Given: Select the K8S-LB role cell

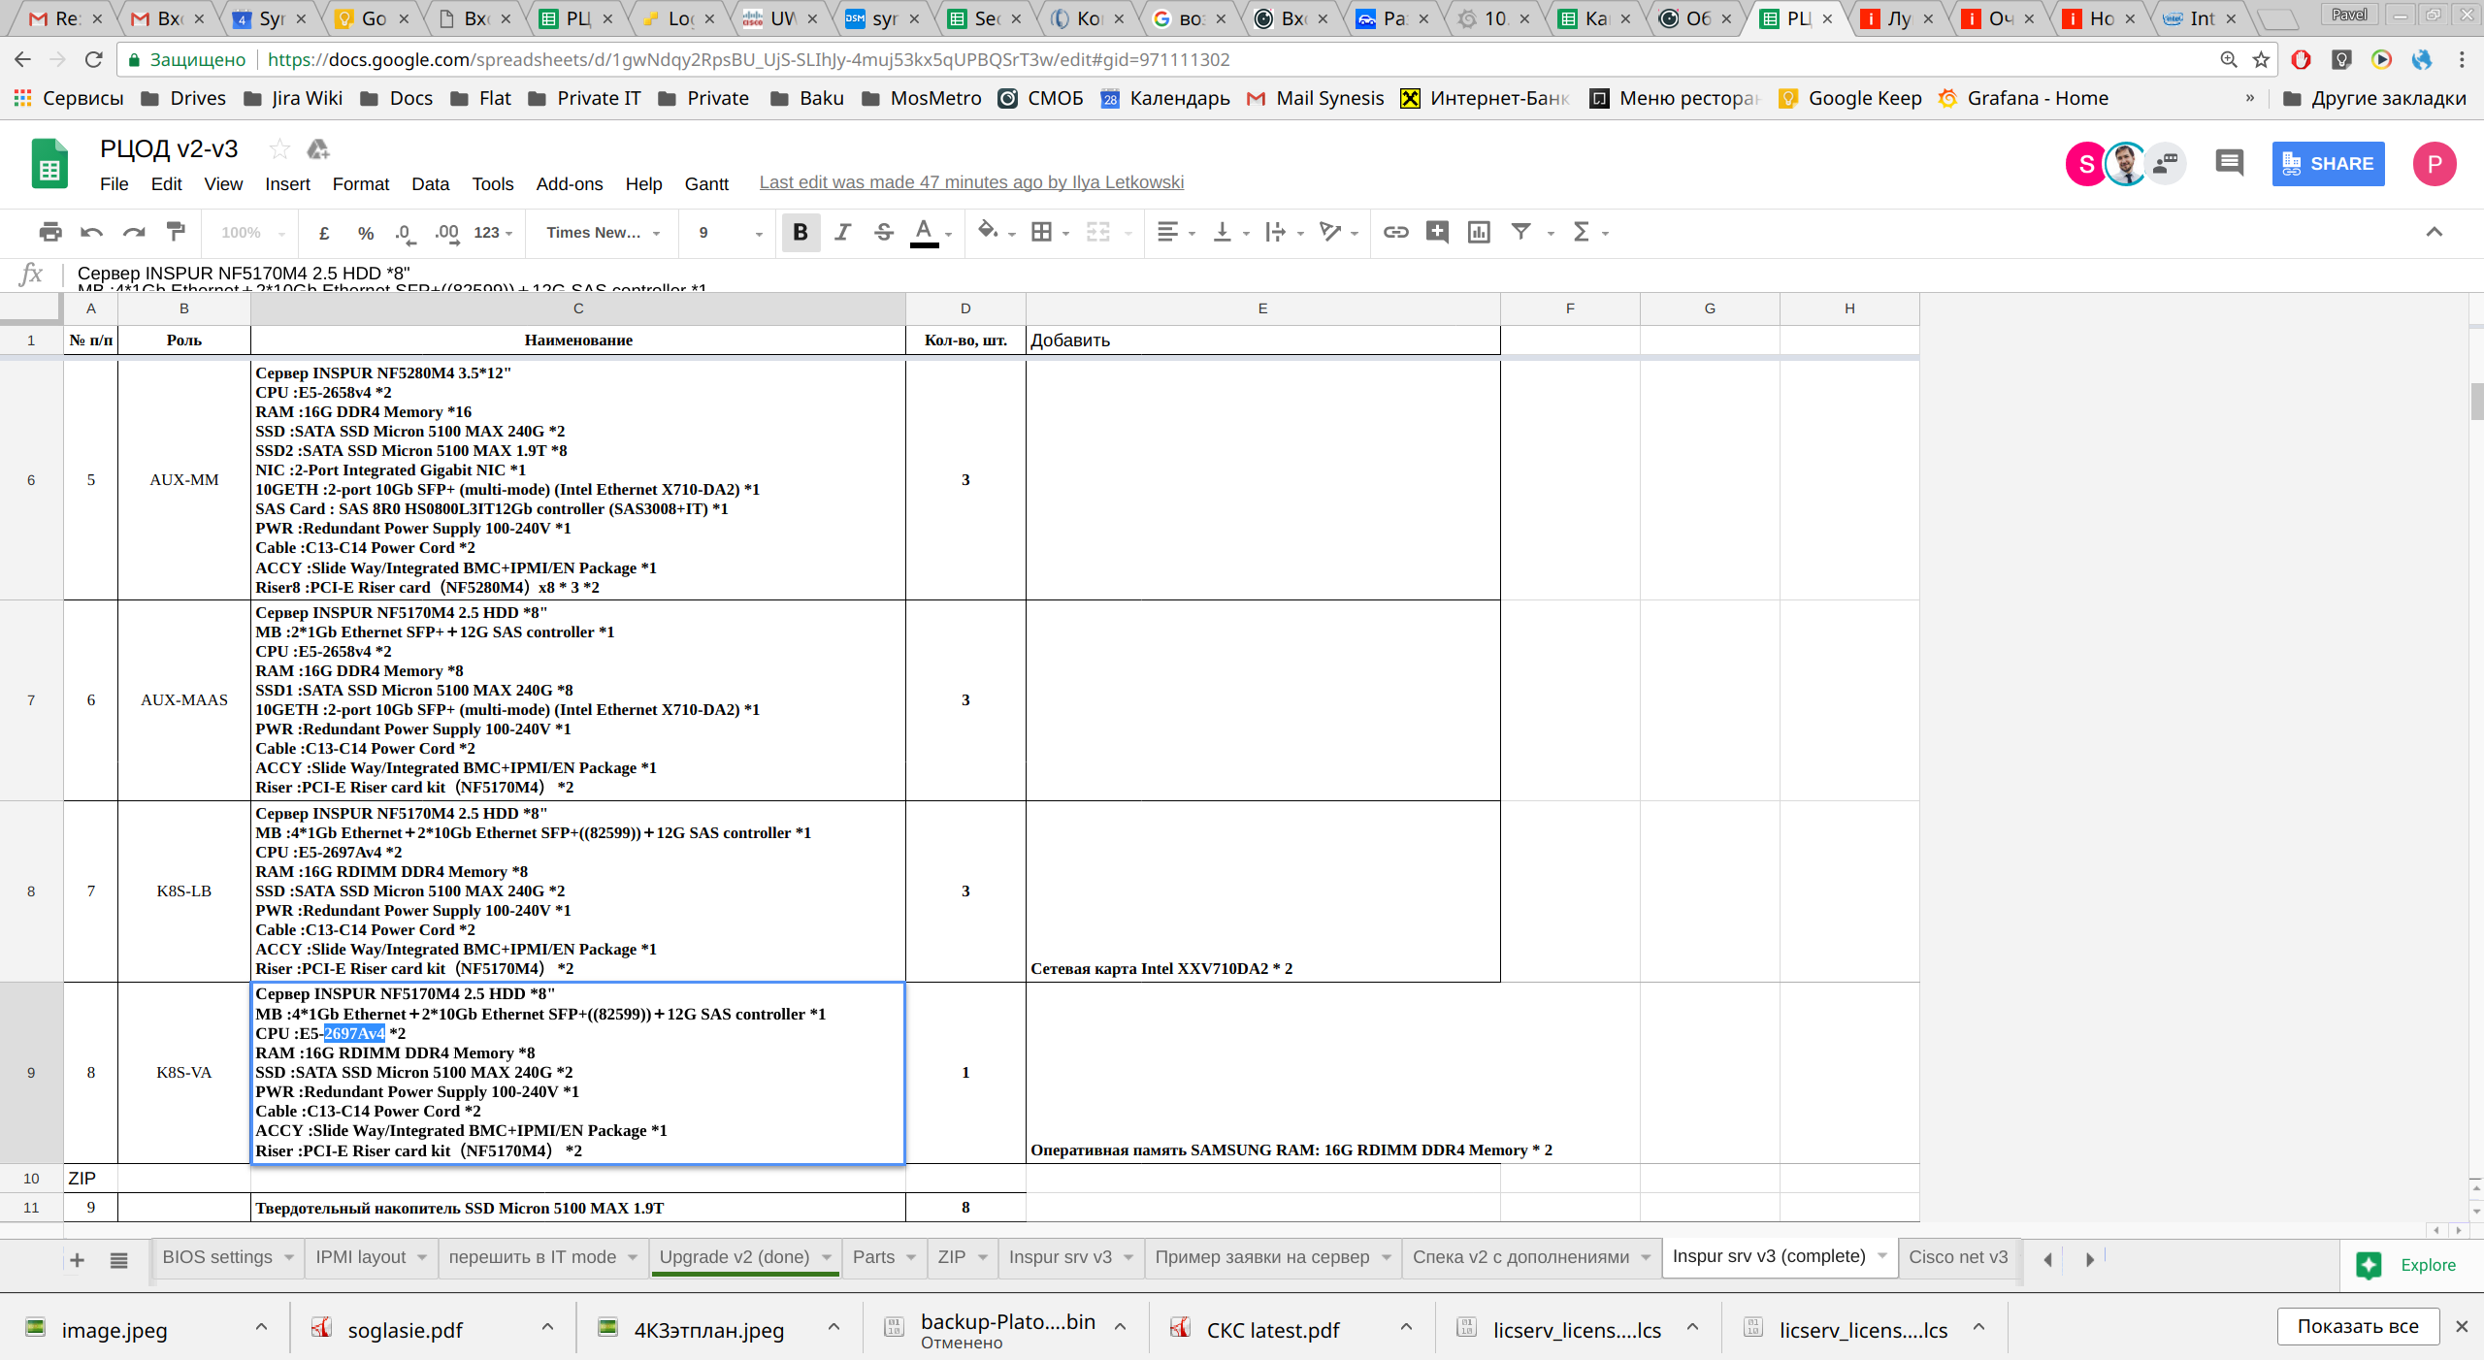Looking at the screenshot, I should coord(184,891).
